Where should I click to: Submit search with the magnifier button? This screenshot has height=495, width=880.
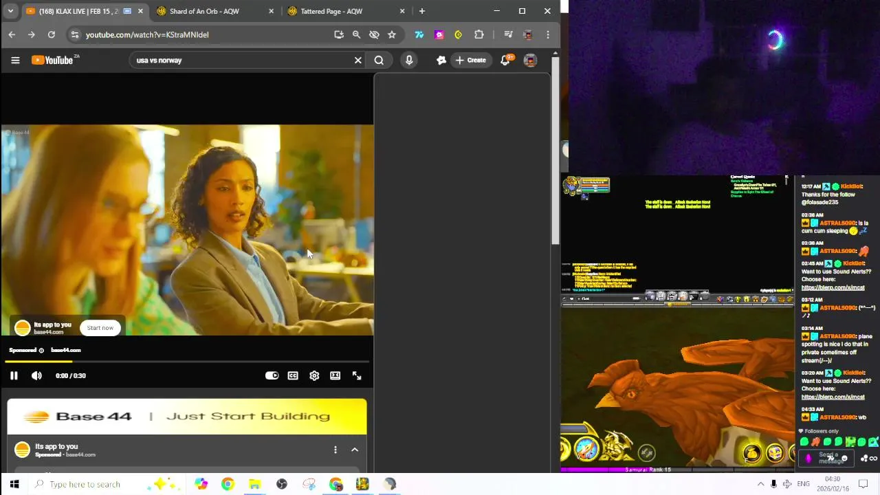coord(379,60)
